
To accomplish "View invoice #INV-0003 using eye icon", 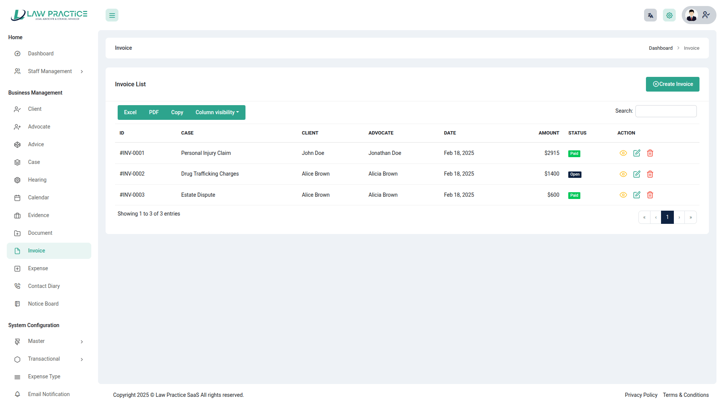I will coord(623,195).
